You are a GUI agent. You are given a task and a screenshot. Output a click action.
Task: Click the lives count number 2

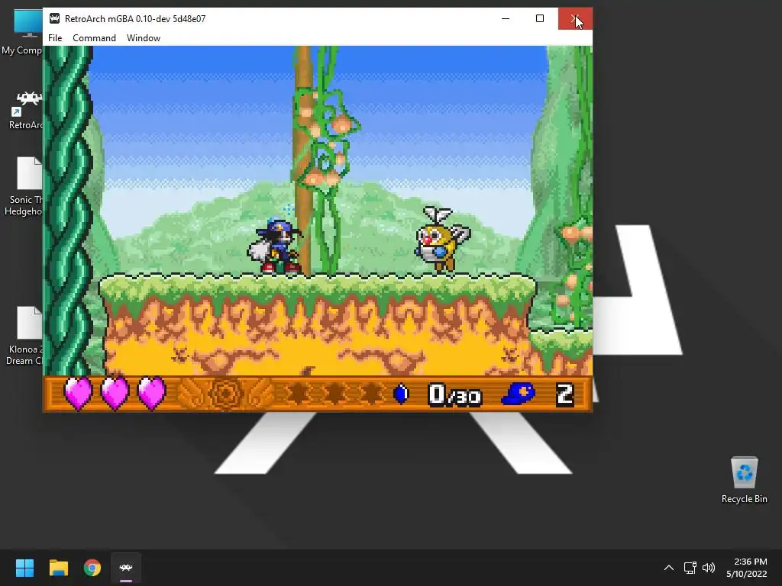click(564, 394)
